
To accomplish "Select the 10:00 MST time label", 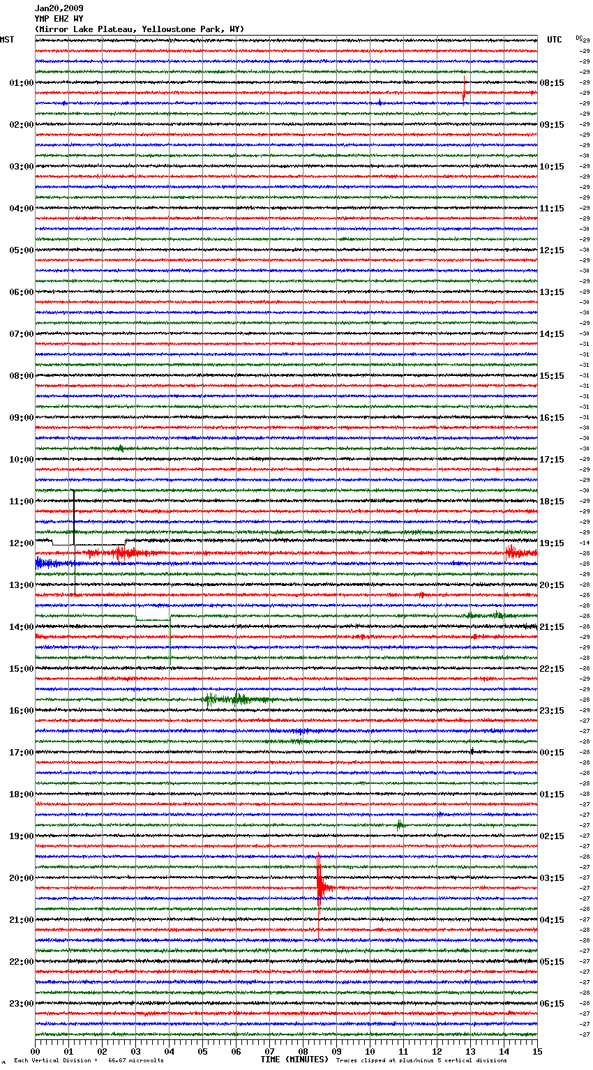I will pyautogui.click(x=22, y=460).
